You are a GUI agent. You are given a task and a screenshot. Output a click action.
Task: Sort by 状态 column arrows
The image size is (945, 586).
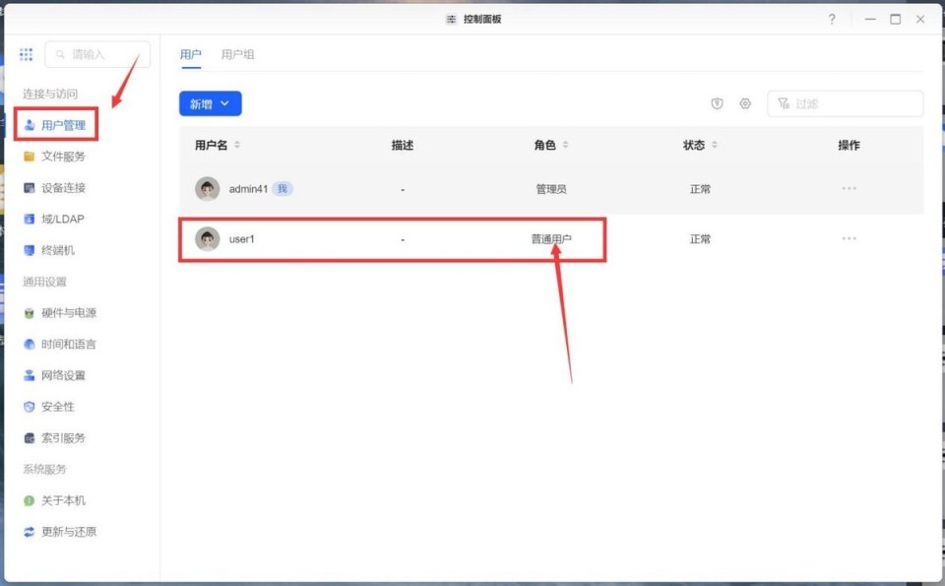[715, 145]
